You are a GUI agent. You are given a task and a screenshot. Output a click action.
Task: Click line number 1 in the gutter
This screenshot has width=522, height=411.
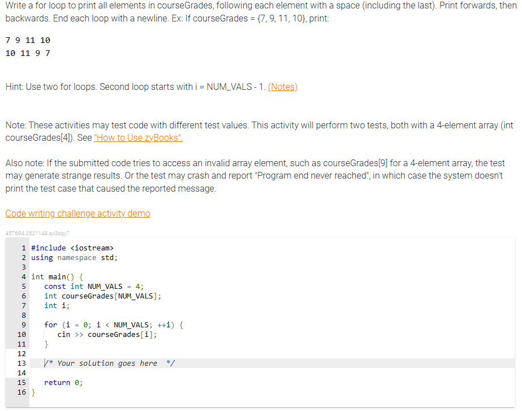(23, 248)
